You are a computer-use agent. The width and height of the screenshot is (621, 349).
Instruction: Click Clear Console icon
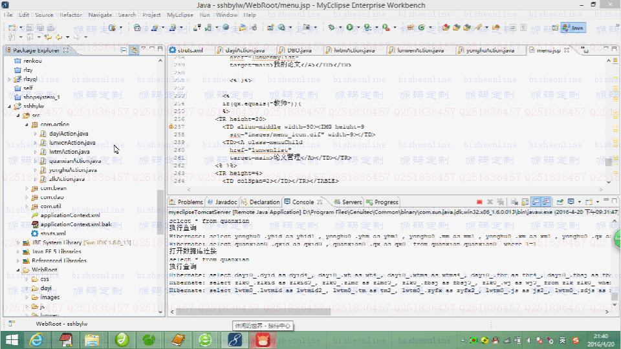click(x=514, y=202)
